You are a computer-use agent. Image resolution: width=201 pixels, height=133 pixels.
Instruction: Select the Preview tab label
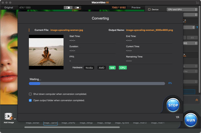tap(136, 7)
